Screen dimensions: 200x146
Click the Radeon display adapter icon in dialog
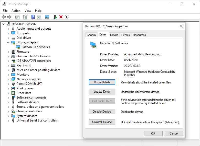[93, 45]
